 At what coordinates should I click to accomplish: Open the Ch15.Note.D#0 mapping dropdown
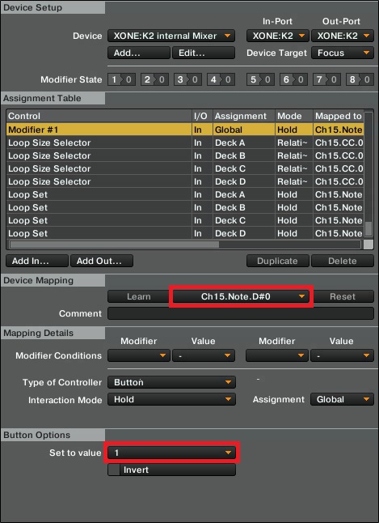(x=241, y=296)
